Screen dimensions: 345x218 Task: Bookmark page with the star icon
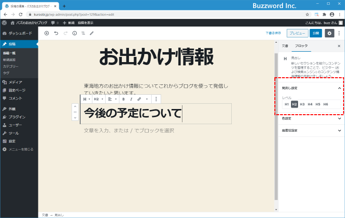[307, 15]
